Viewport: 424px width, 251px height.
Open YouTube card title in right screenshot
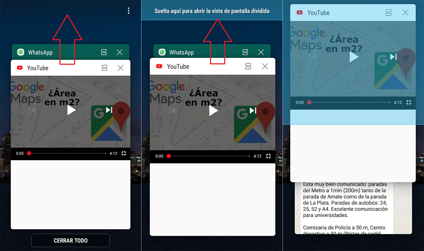[318, 13]
